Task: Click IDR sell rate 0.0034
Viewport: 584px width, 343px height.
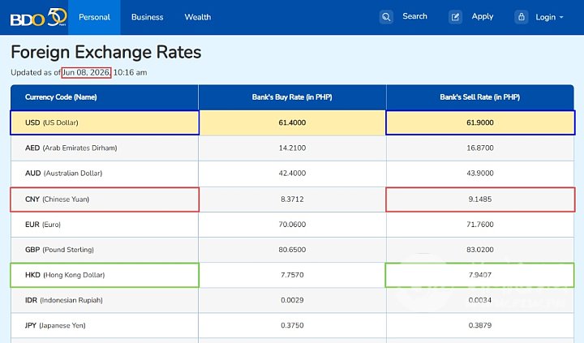Action: (479, 300)
